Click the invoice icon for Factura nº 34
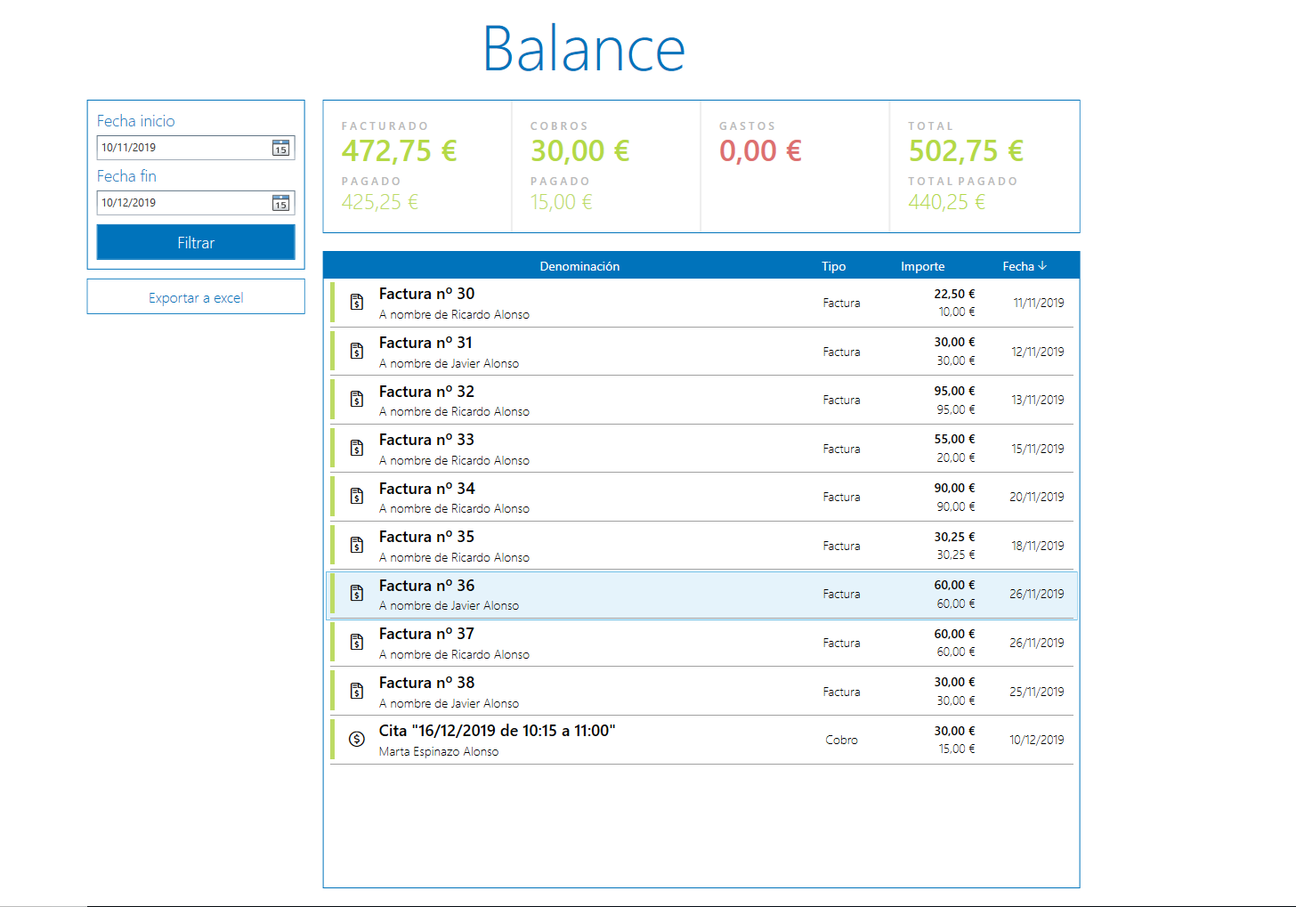Image resolution: width=1296 pixels, height=907 pixels. (357, 497)
